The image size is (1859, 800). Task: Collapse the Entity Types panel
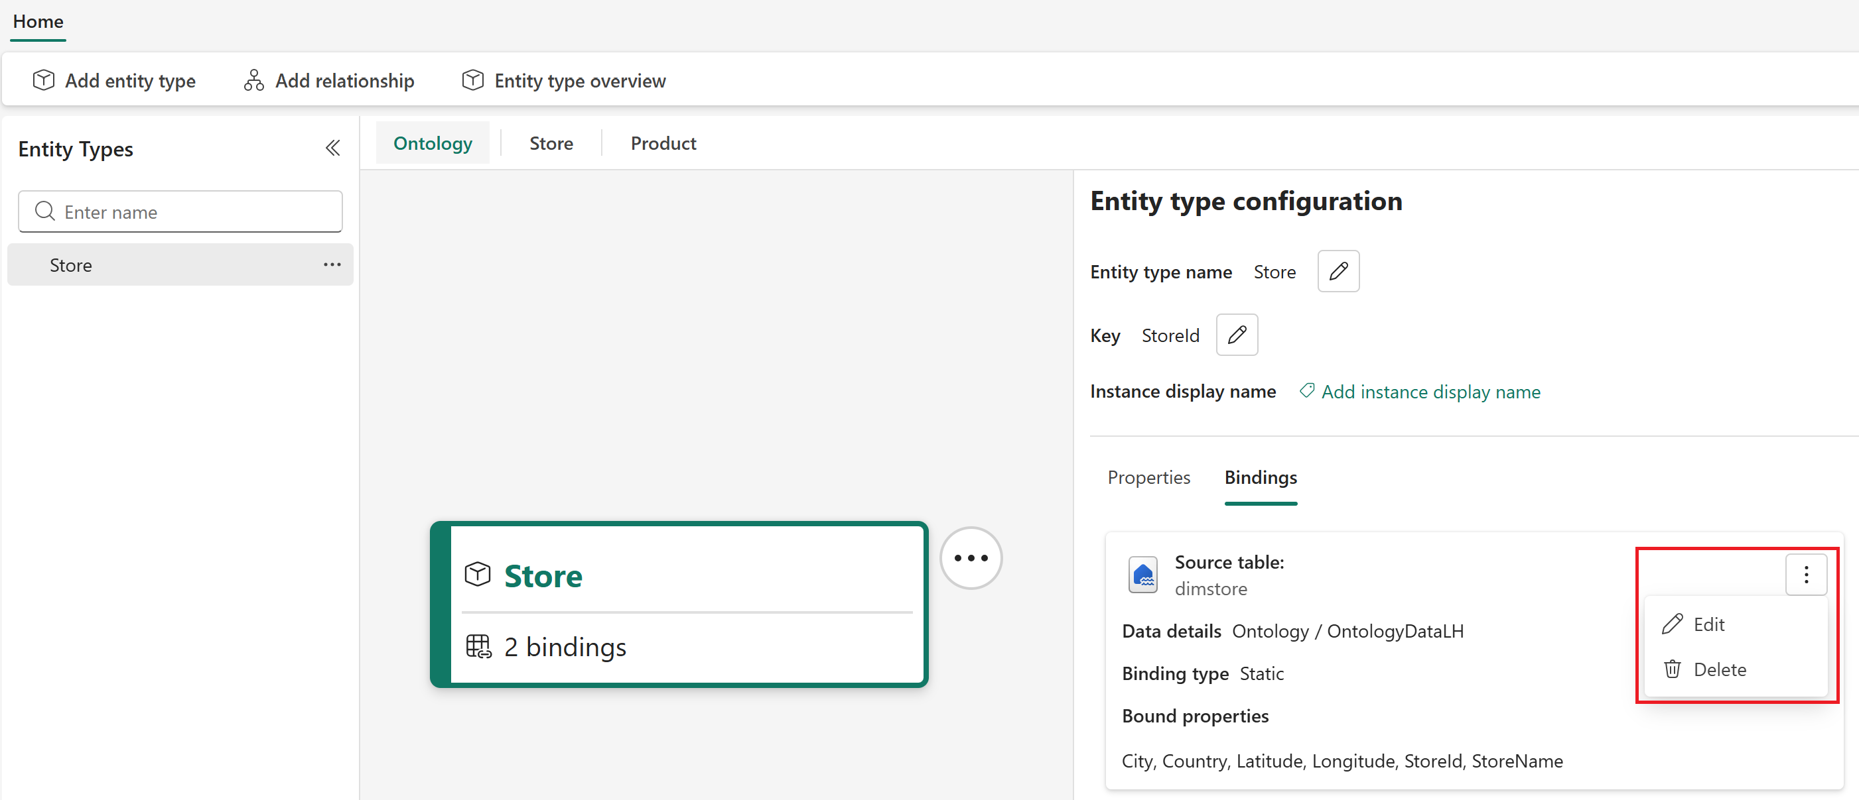pos(332,148)
